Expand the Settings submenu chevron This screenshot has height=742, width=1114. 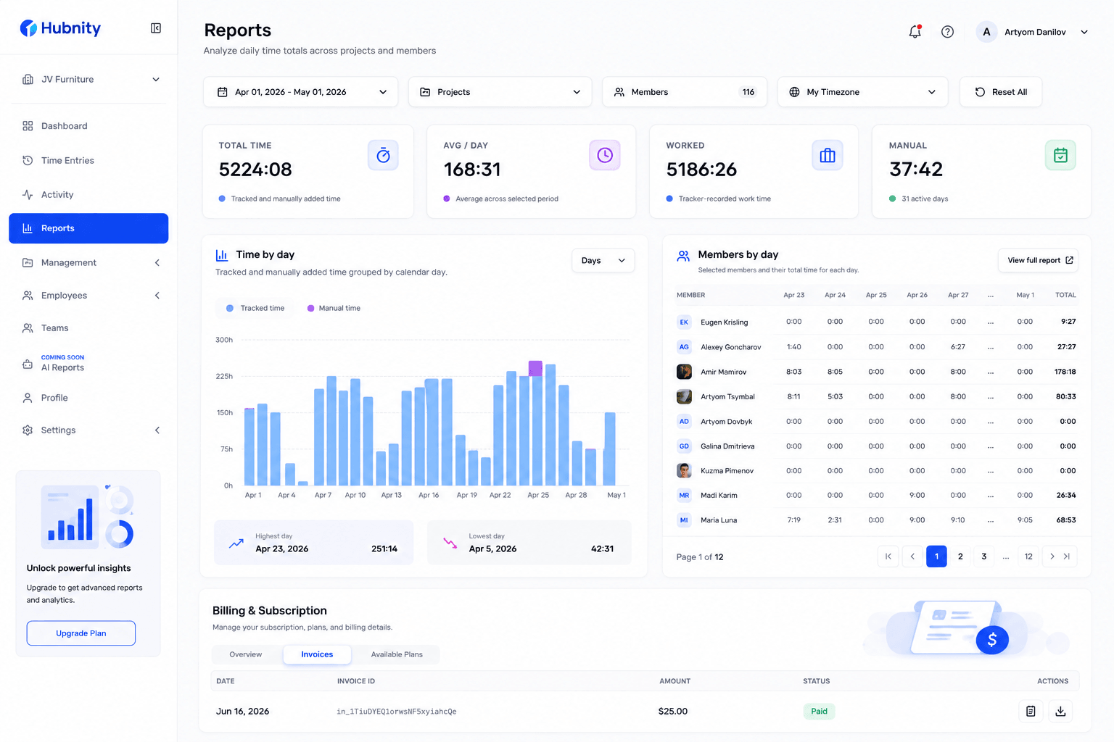tap(157, 430)
